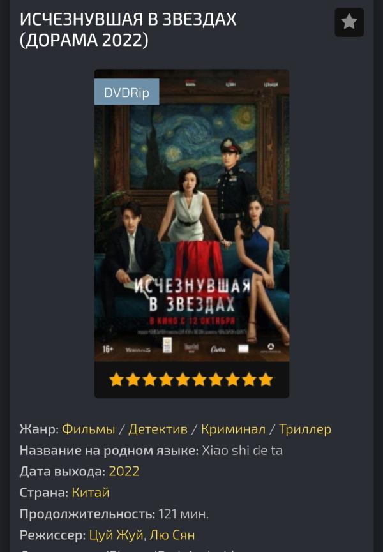Open the movie poster thumbnail
The height and width of the screenshot is (552, 383).
coord(192,216)
